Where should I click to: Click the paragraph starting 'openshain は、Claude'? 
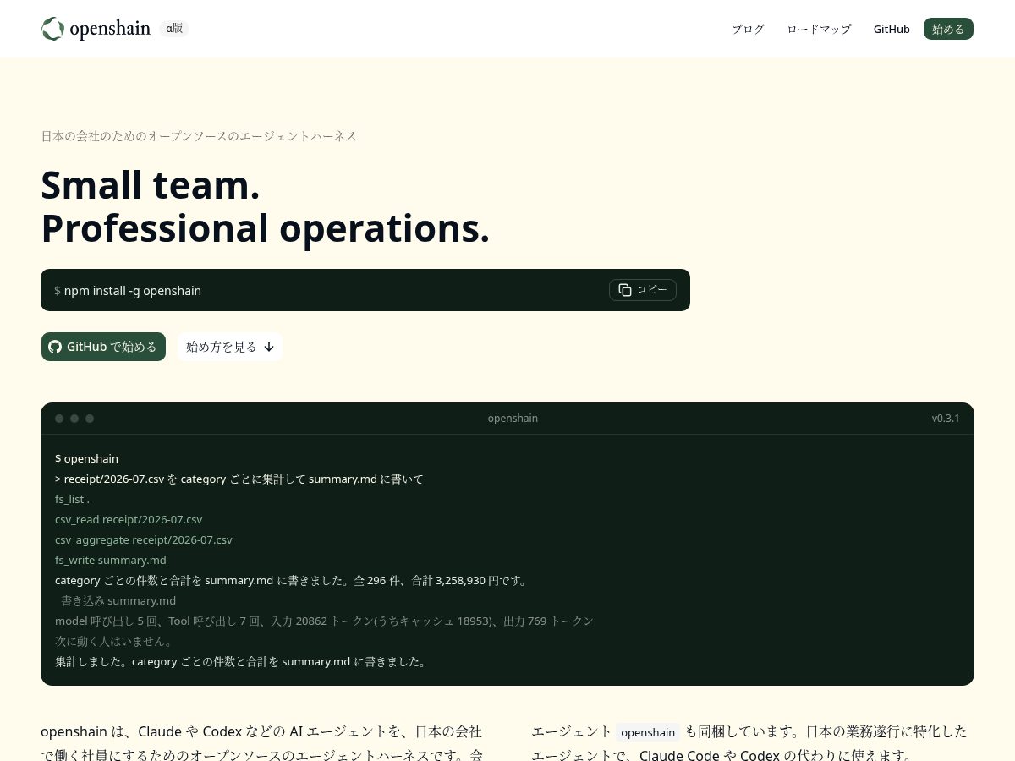pyautogui.click(x=262, y=742)
